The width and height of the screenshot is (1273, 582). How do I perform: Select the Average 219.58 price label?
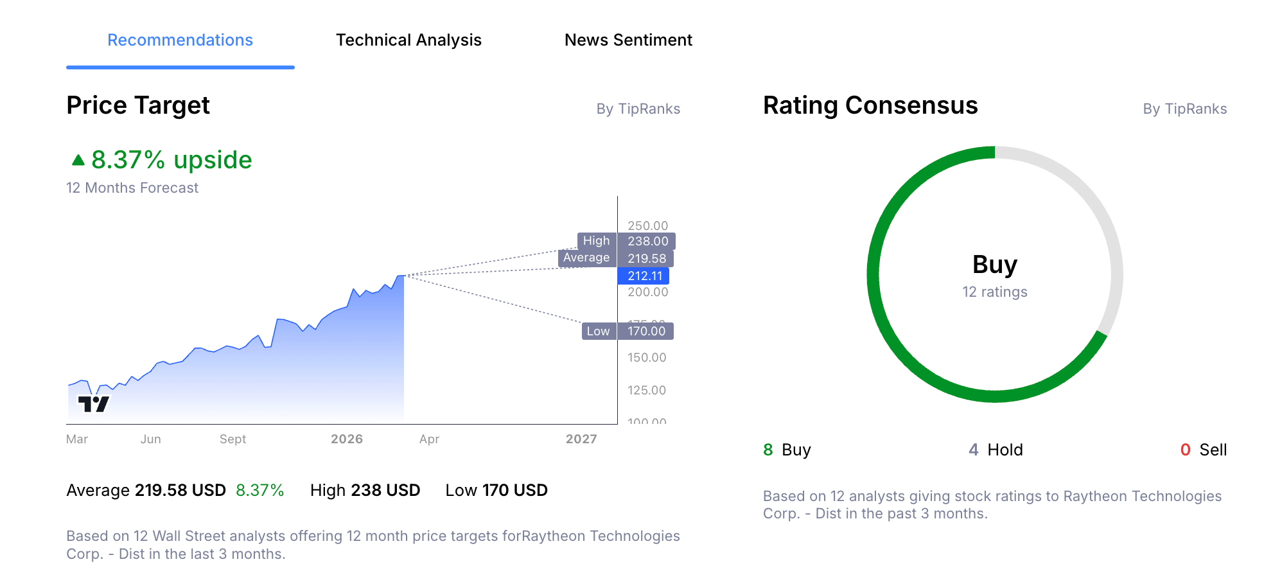coord(615,257)
